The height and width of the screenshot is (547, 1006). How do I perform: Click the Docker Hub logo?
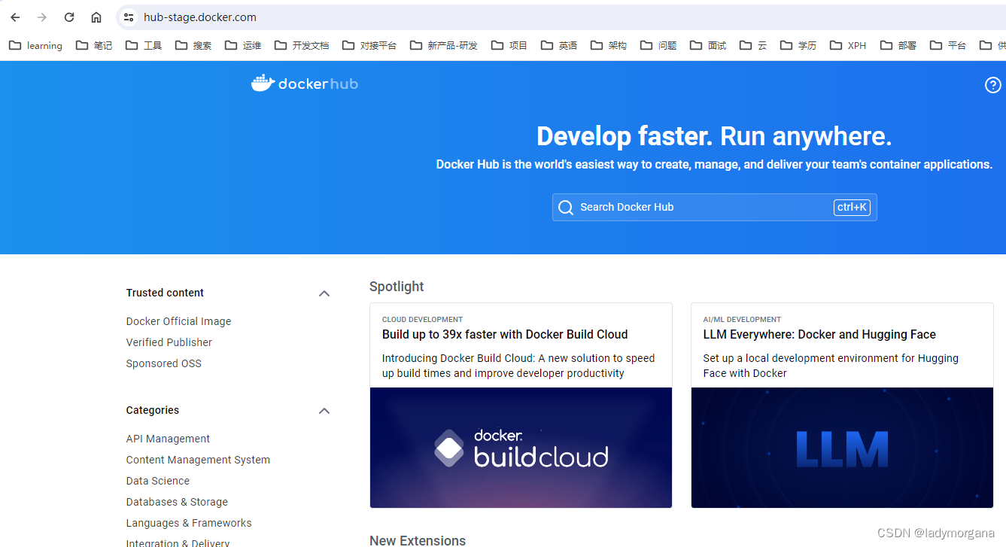[305, 83]
